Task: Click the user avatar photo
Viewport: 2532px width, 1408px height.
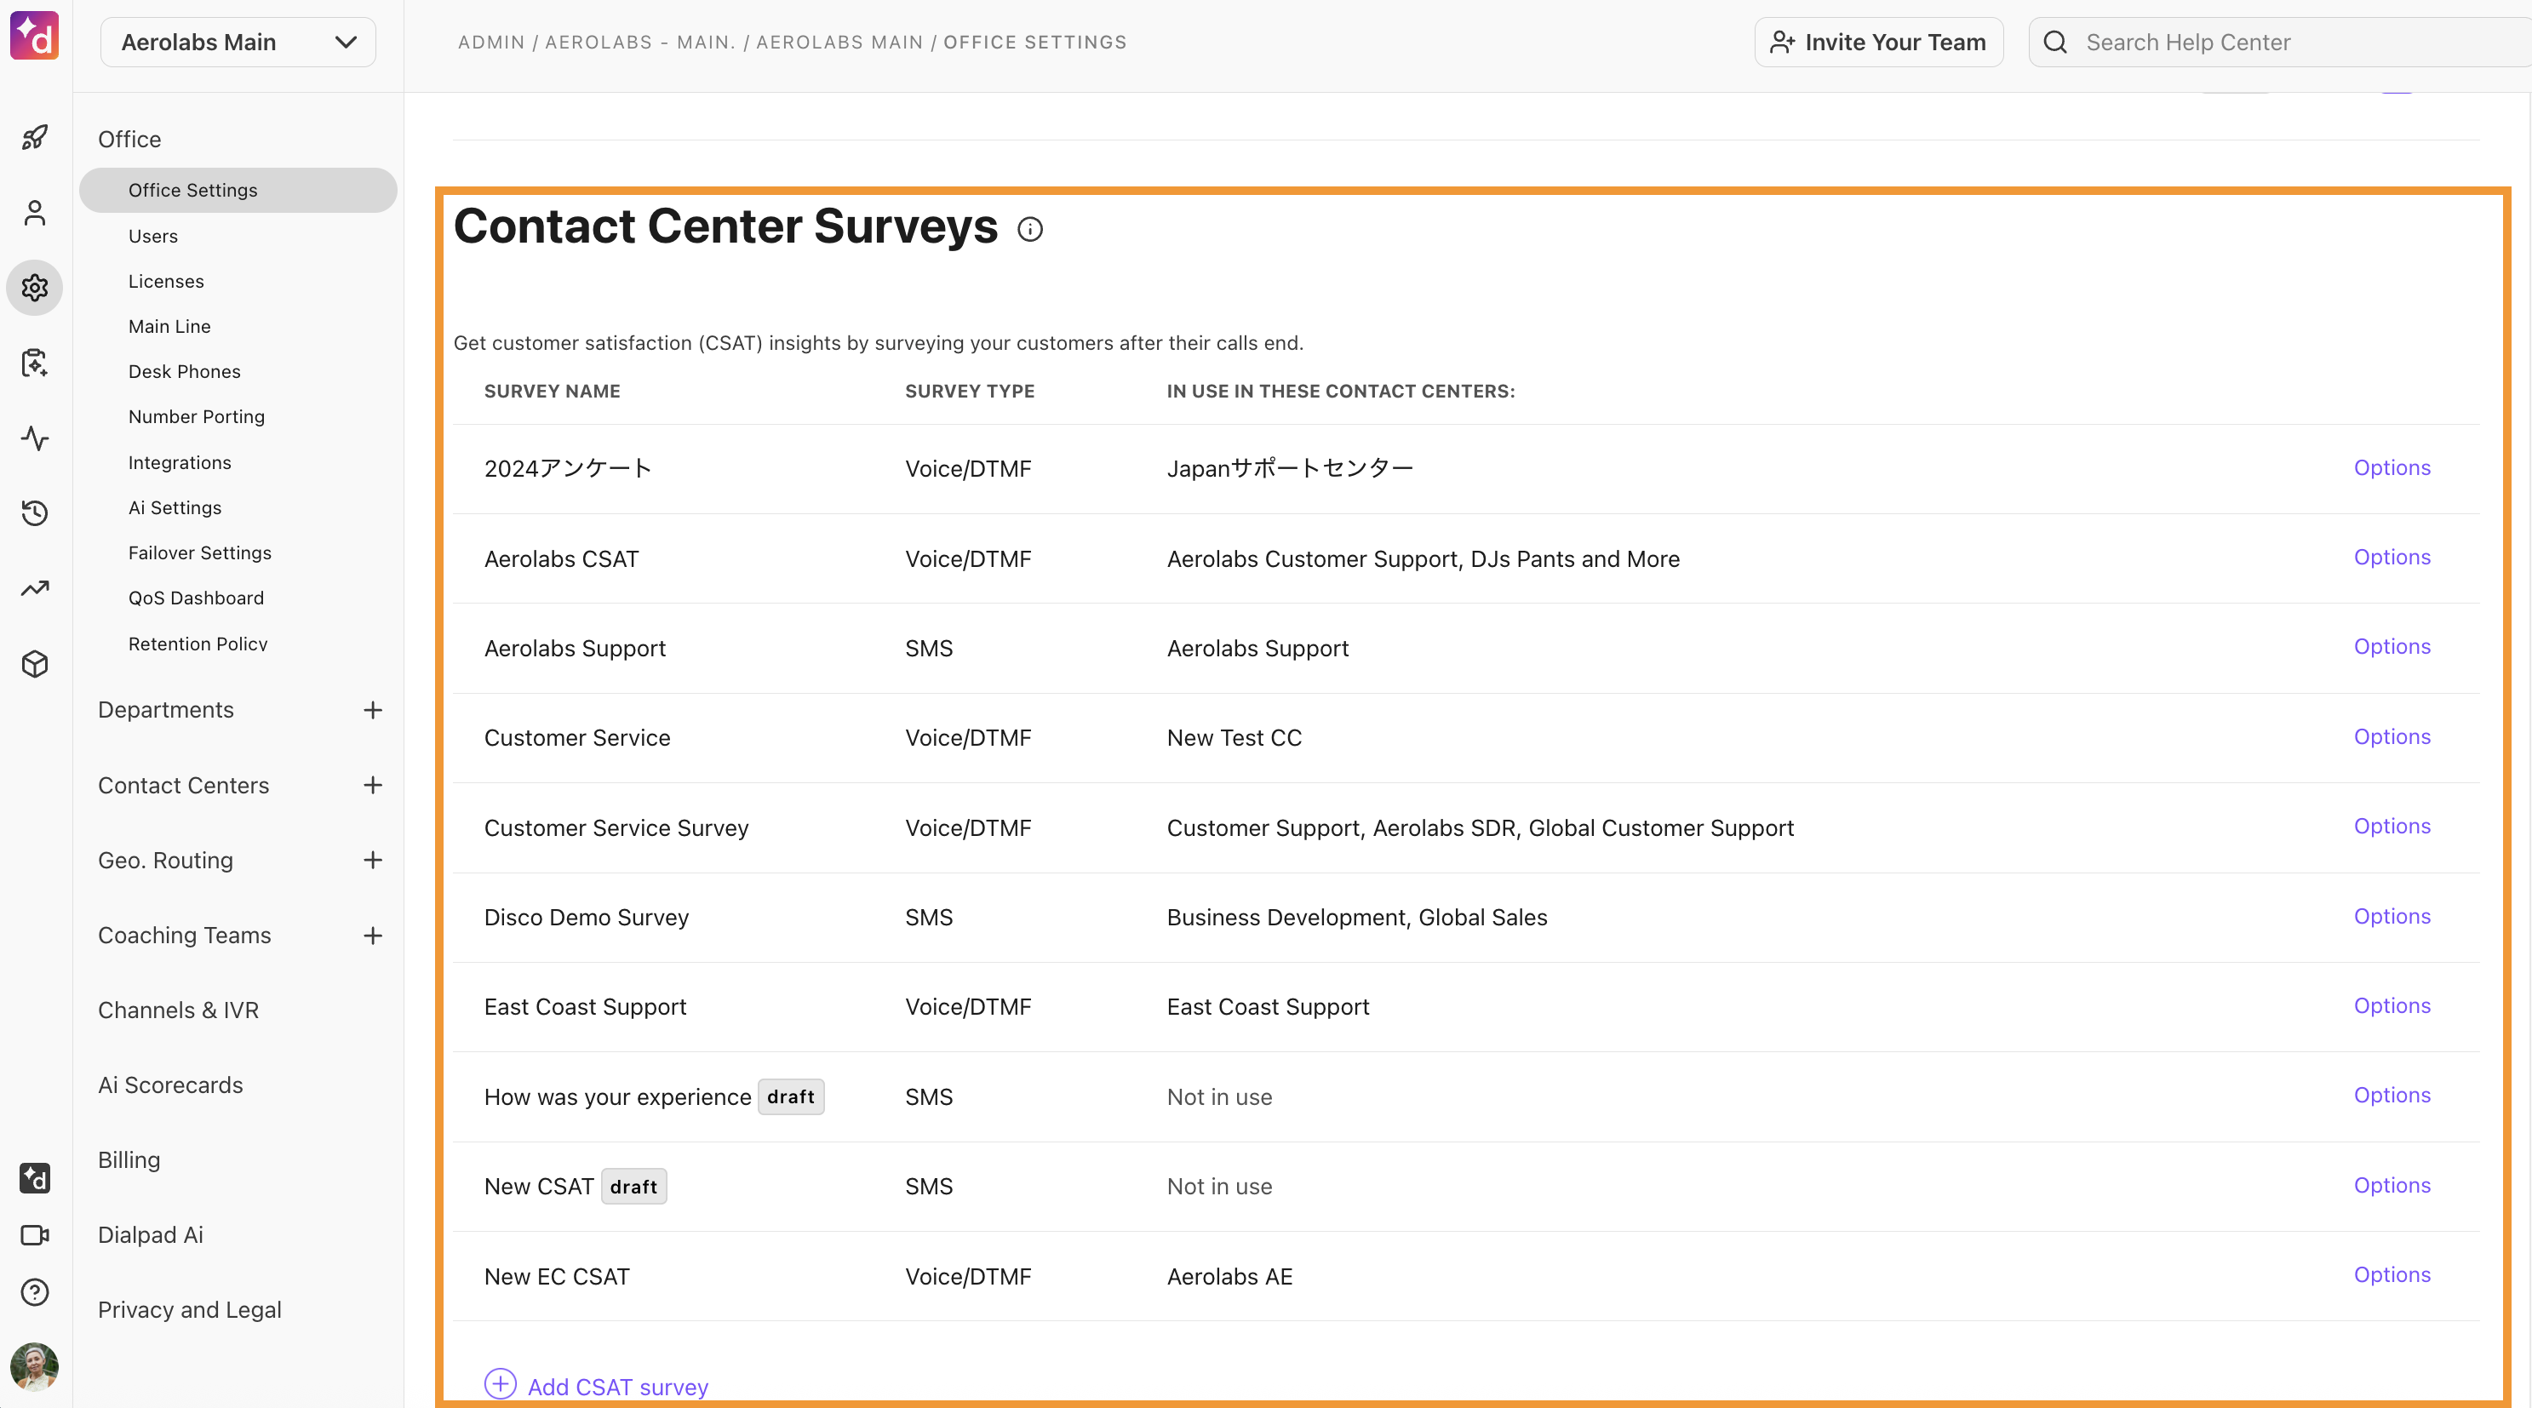Action: click(x=34, y=1367)
